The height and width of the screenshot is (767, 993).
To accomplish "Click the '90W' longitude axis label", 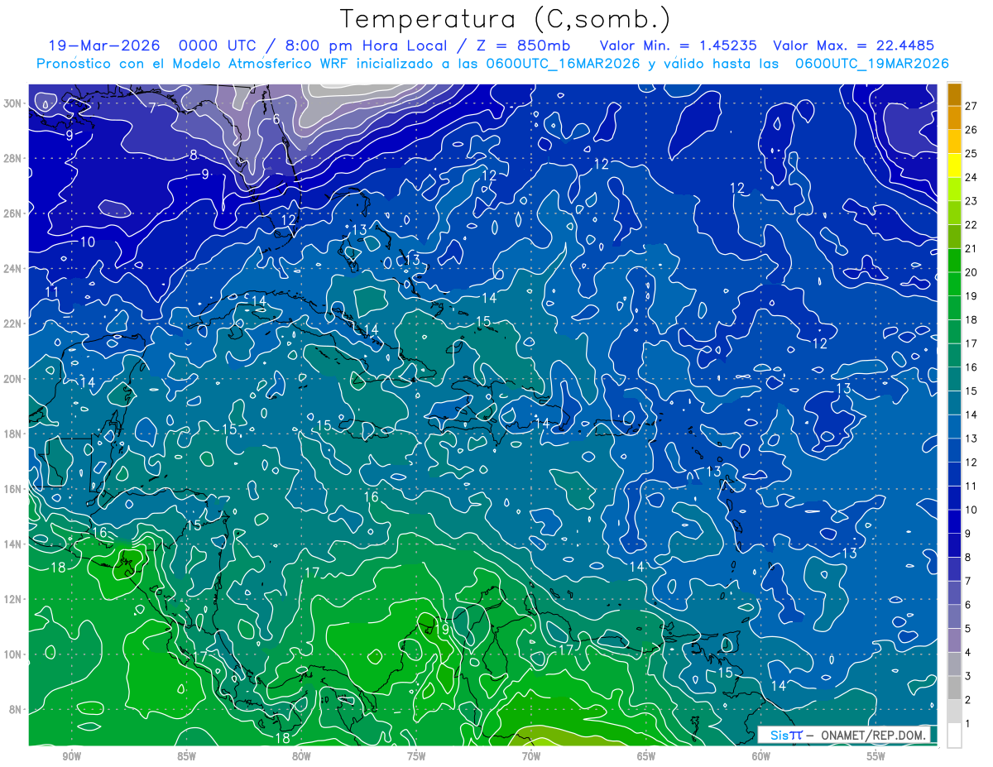I will [71, 757].
